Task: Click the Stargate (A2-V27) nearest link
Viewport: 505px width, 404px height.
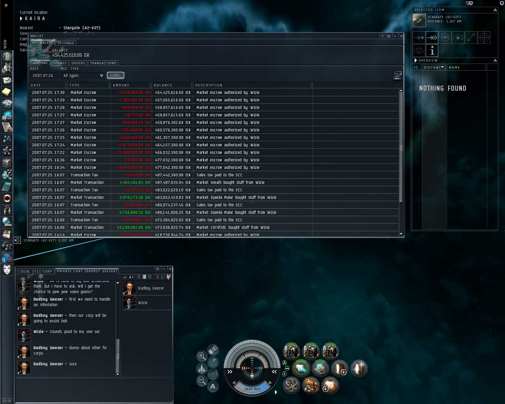Action: coord(82,28)
